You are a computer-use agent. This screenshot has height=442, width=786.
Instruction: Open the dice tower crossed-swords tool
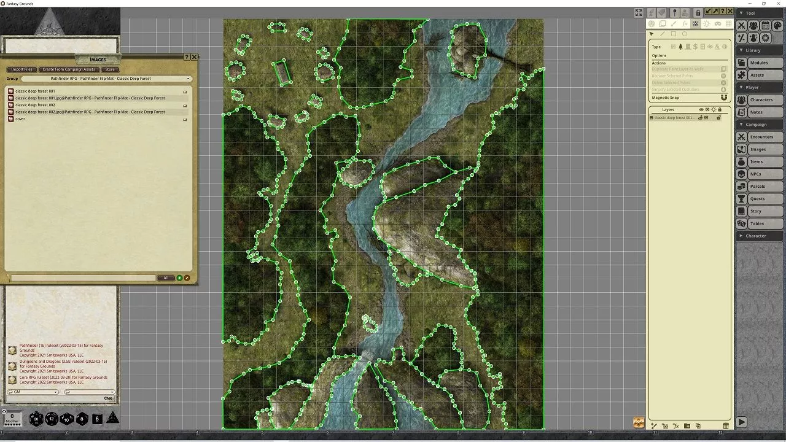click(741, 26)
